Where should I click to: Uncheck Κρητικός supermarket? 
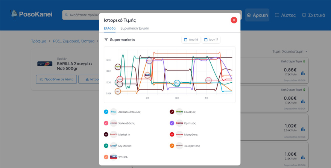[x=172, y=123]
